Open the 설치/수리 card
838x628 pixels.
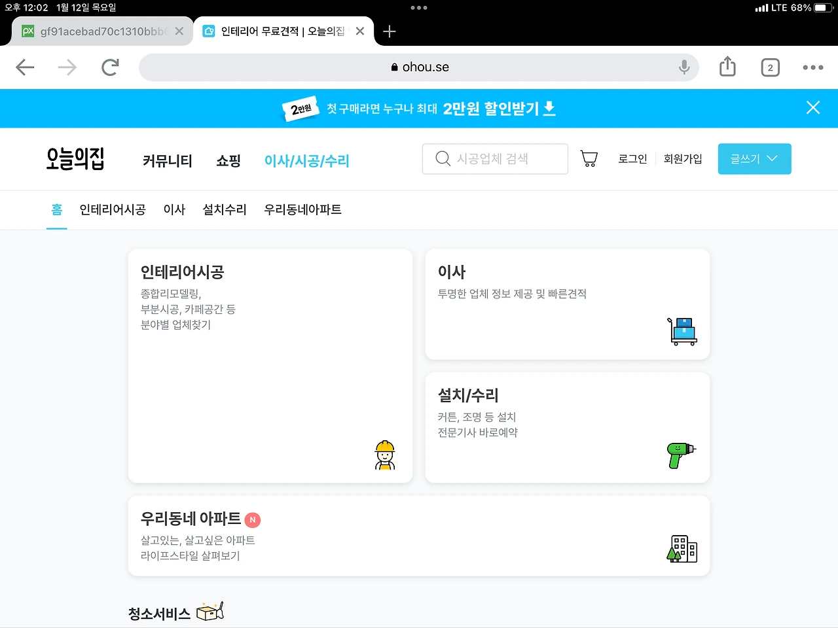pyautogui.click(x=568, y=428)
